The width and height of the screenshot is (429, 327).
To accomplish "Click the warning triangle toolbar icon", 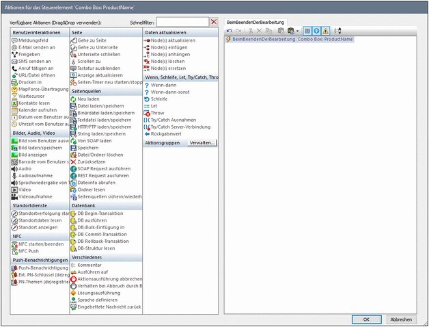I will [x=324, y=31].
